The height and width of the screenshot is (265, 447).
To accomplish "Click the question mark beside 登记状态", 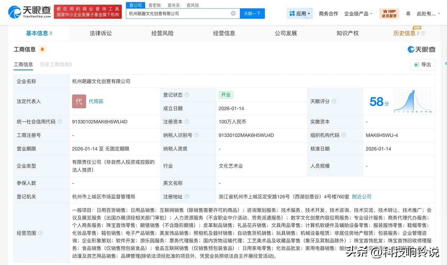I will 188,95.
